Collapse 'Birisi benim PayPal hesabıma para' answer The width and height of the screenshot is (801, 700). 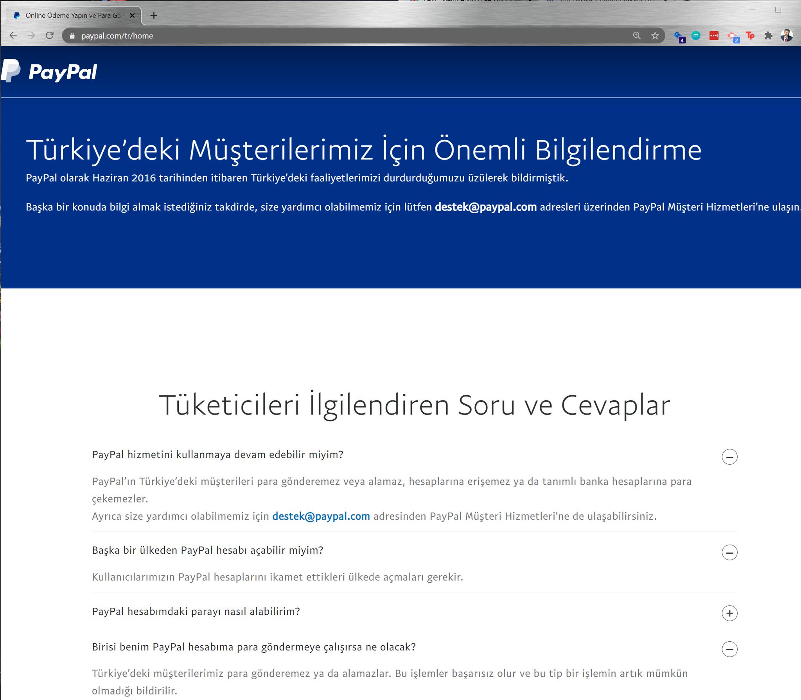(x=729, y=649)
